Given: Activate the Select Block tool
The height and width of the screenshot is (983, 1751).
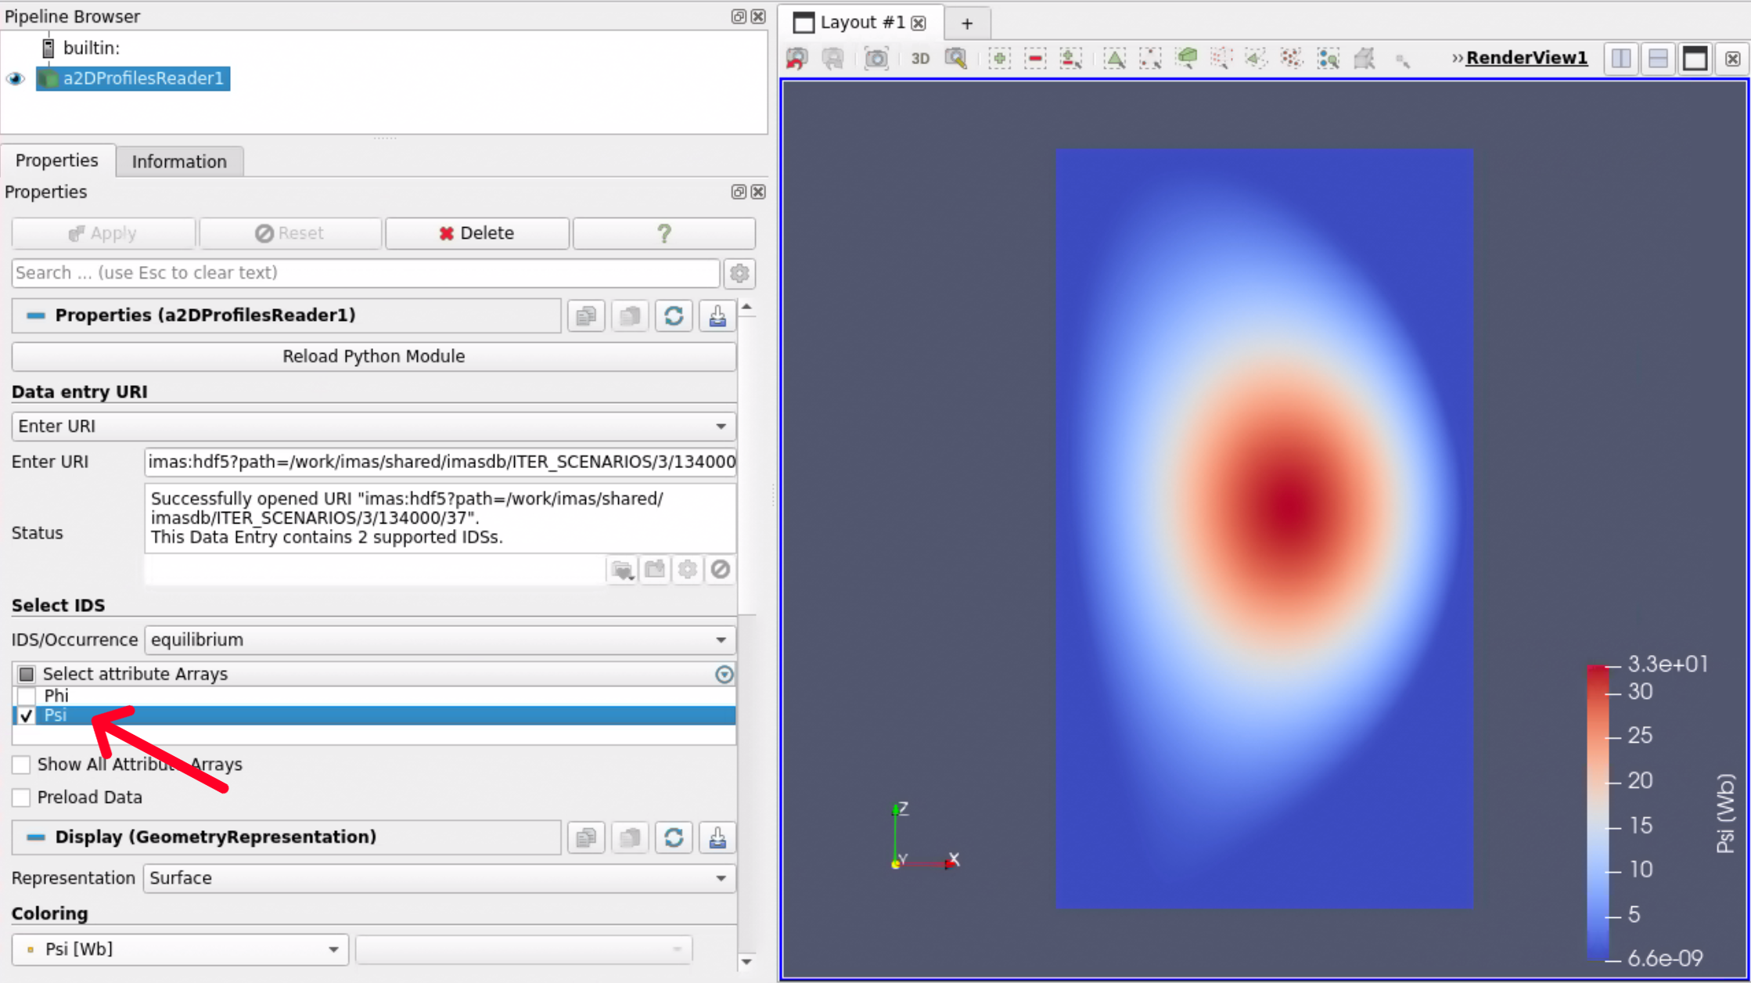Looking at the screenshot, I should click(x=1329, y=58).
